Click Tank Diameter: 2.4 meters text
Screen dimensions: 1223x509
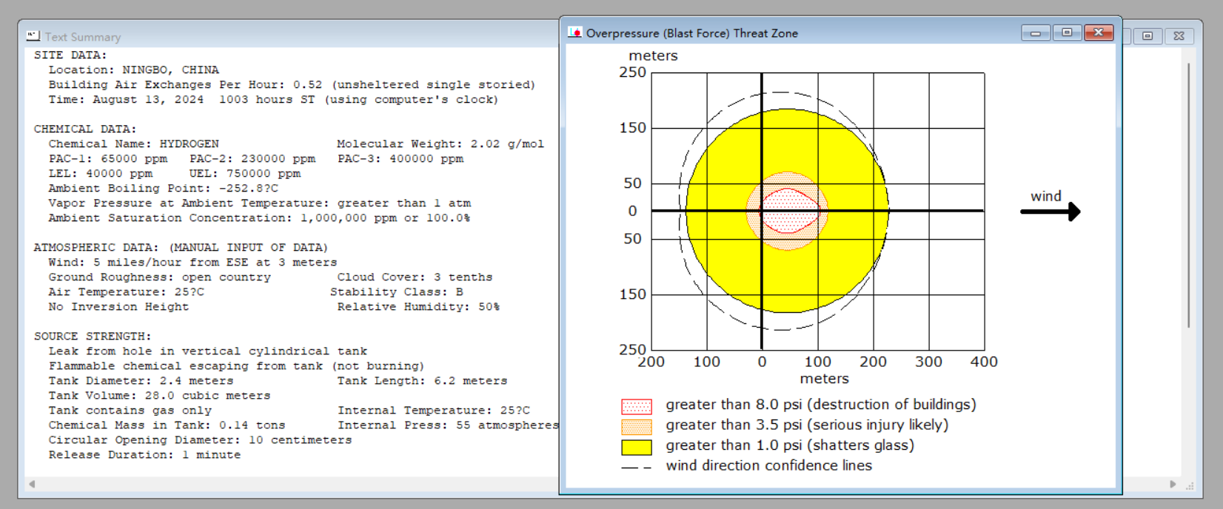(x=141, y=381)
